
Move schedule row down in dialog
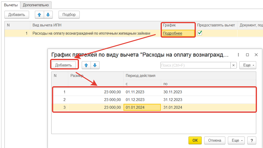tap(95, 65)
